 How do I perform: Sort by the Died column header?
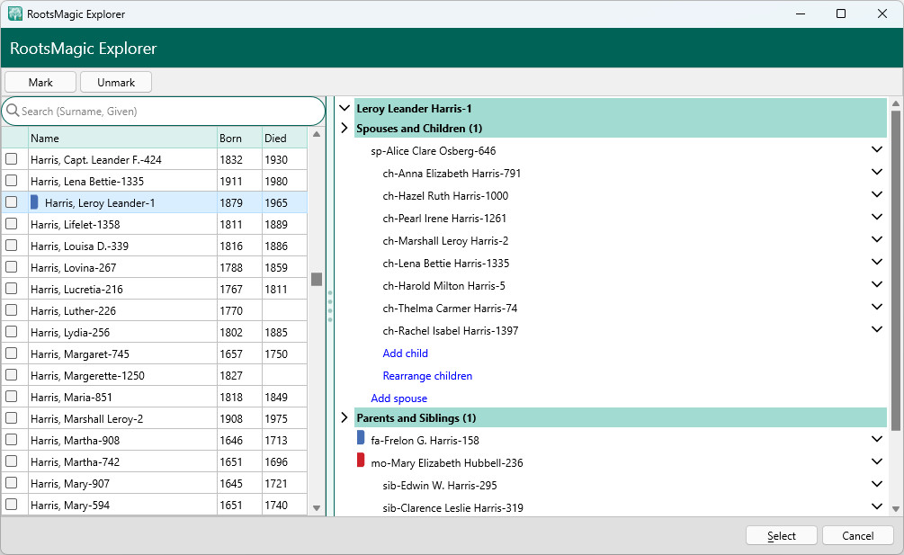(284, 138)
